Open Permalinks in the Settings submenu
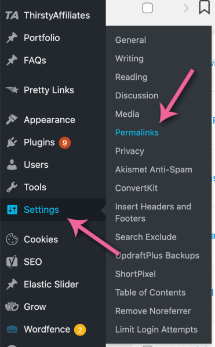This screenshot has width=215, height=347. 137,132
